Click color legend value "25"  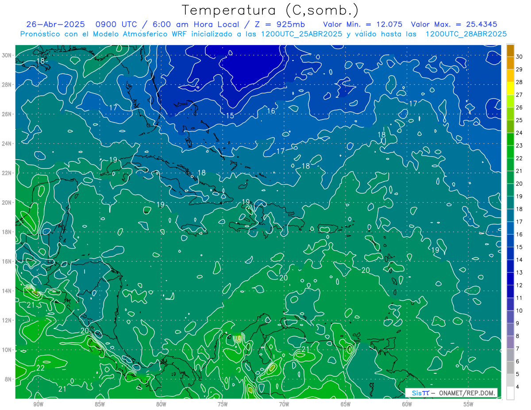pyautogui.click(x=519, y=120)
